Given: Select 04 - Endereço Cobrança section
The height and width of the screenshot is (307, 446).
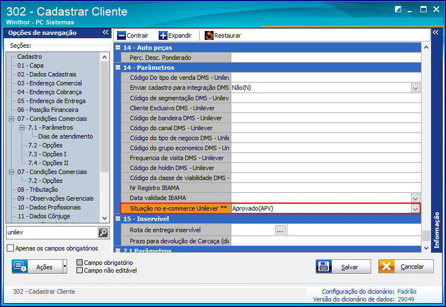Looking at the screenshot, I should pyautogui.click(x=49, y=92).
